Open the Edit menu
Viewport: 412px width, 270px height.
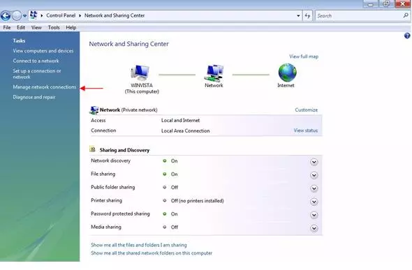click(x=21, y=27)
